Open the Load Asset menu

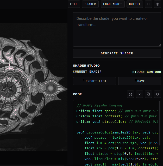coord(112,4)
